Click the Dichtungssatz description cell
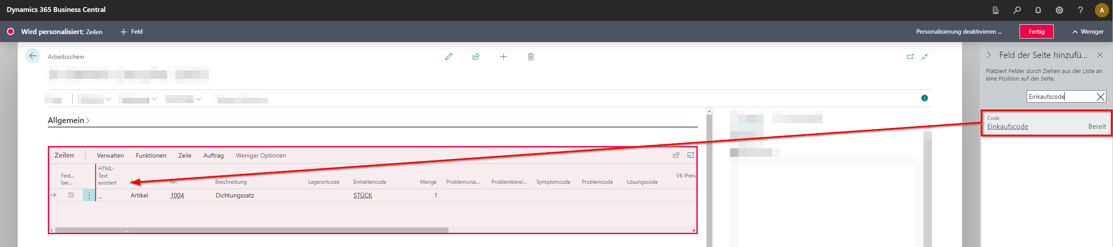 point(235,195)
